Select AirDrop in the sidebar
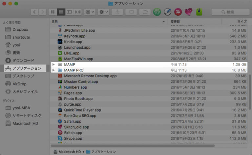This screenshot has width=252, height=155. [x=20, y=84]
